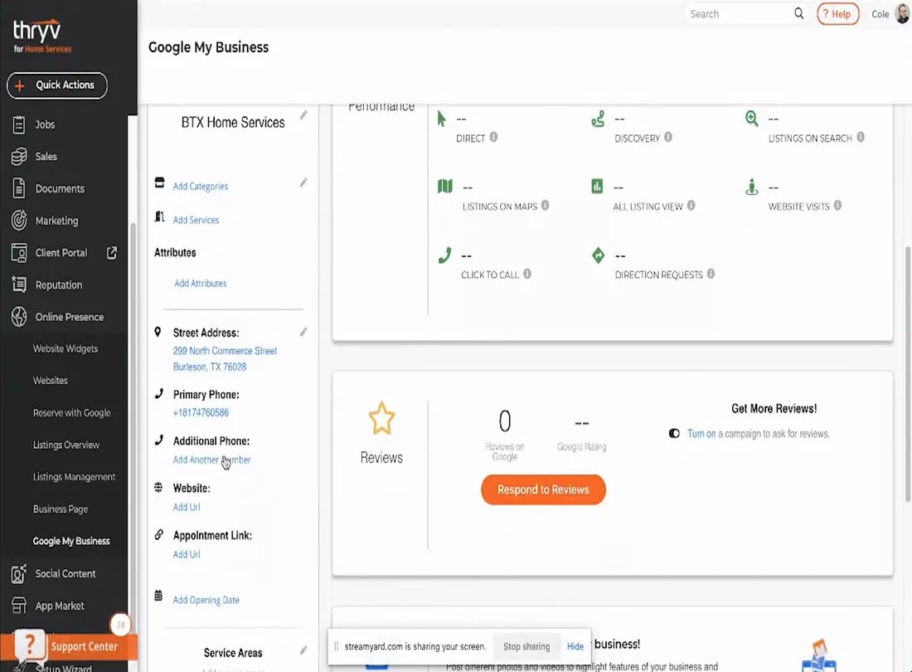Click Stop sharing button
Image resolution: width=912 pixels, height=672 pixels.
(526, 646)
